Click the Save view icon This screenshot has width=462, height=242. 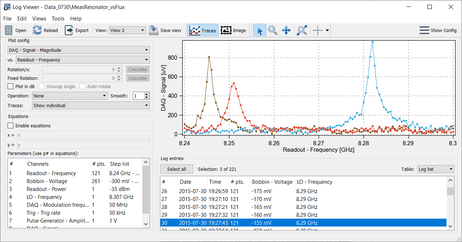[x=154, y=31]
